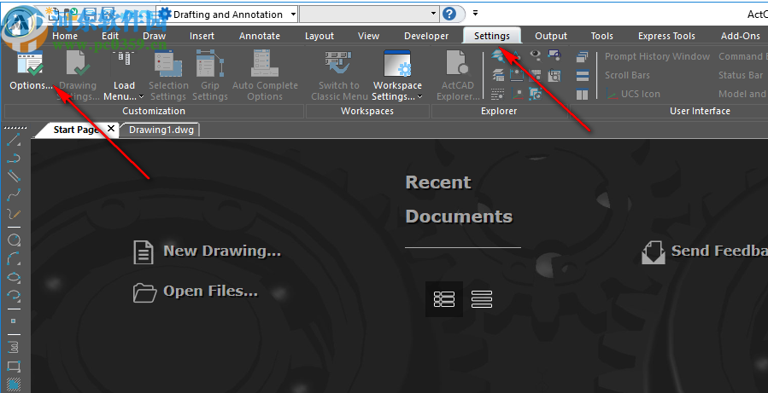Select the Arc tool

(x=14, y=257)
